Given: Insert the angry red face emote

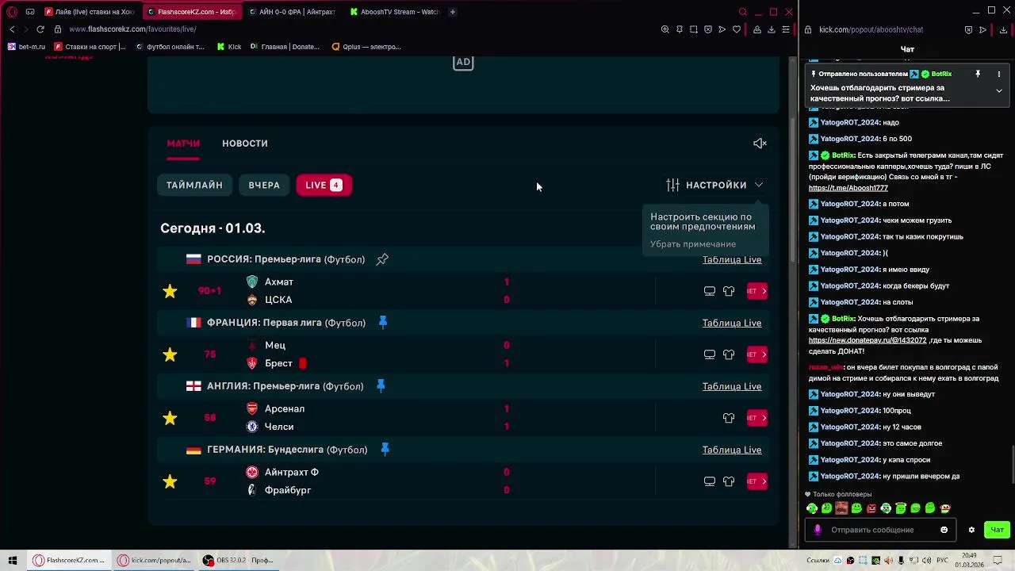Looking at the screenshot, I should point(871,508).
